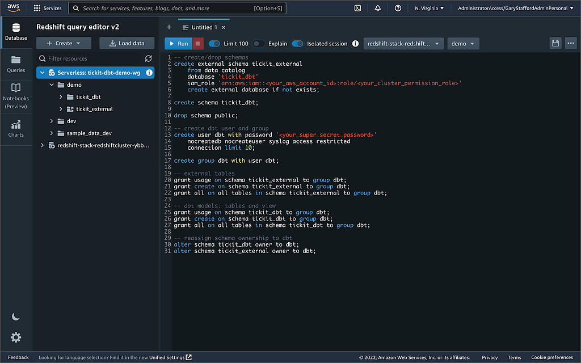
Task: Open the settings gear
Action: pyautogui.click(x=15, y=337)
